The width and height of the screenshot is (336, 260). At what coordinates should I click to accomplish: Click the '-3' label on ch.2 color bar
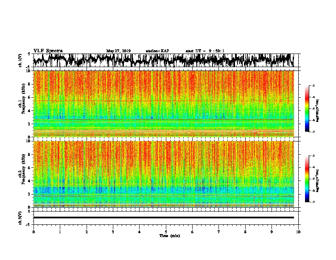coord(313,156)
